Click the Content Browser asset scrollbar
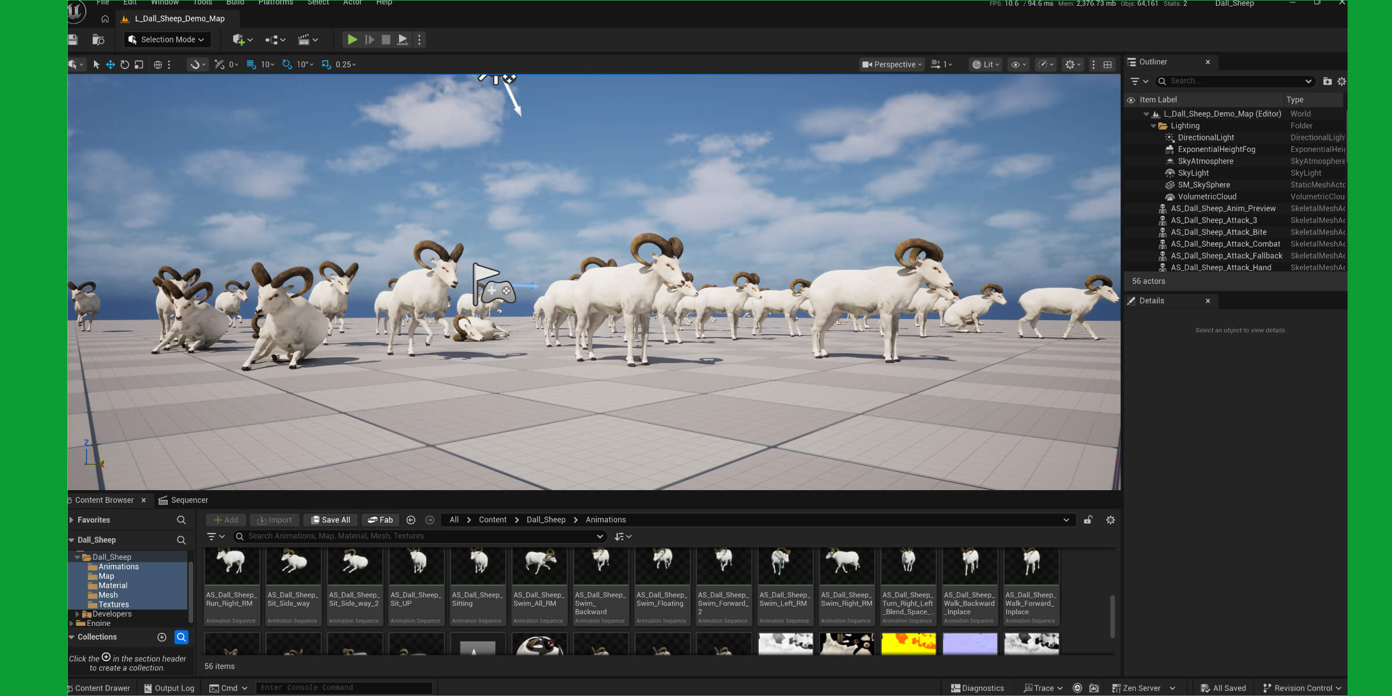This screenshot has width=1392, height=696. [1112, 616]
